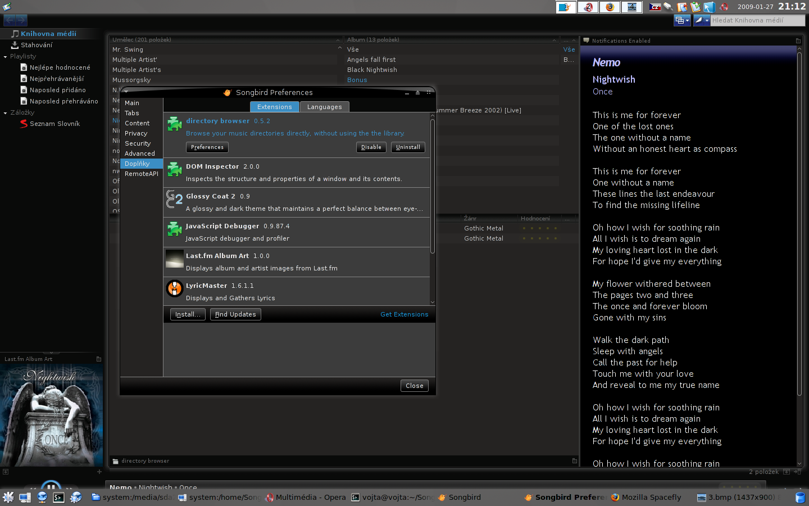Click the Seznam Slovník bookmark icon

click(x=24, y=124)
